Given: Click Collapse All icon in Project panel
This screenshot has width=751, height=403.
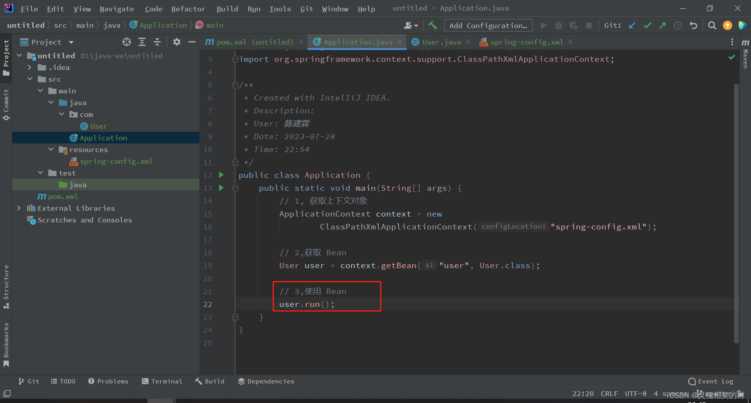Looking at the screenshot, I should (157, 42).
